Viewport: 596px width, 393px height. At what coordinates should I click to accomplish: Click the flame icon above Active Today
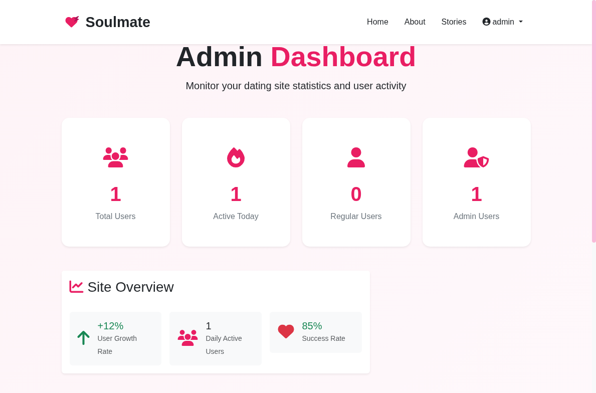tap(236, 157)
